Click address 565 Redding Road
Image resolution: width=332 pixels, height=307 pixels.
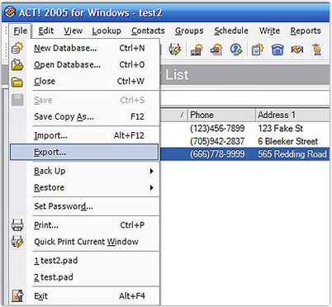pos(292,154)
